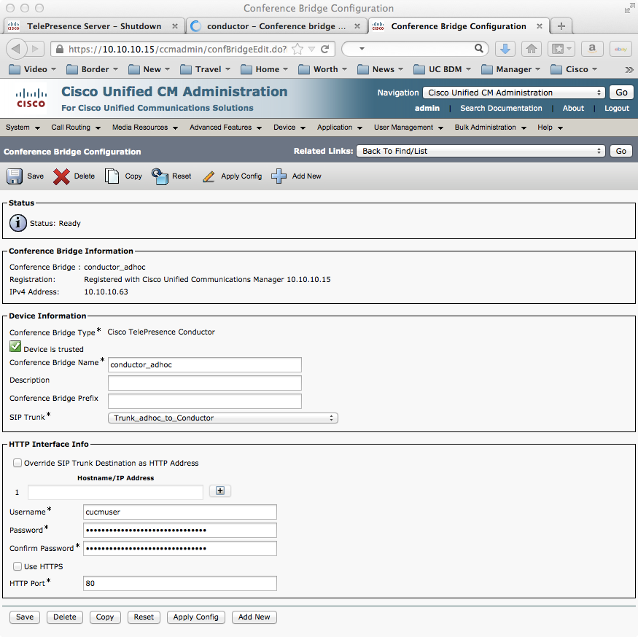Open the Help menu

(x=550, y=128)
